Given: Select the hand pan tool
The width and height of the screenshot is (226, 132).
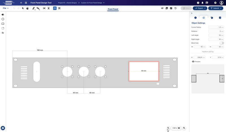Looking at the screenshot, I should [27, 8].
